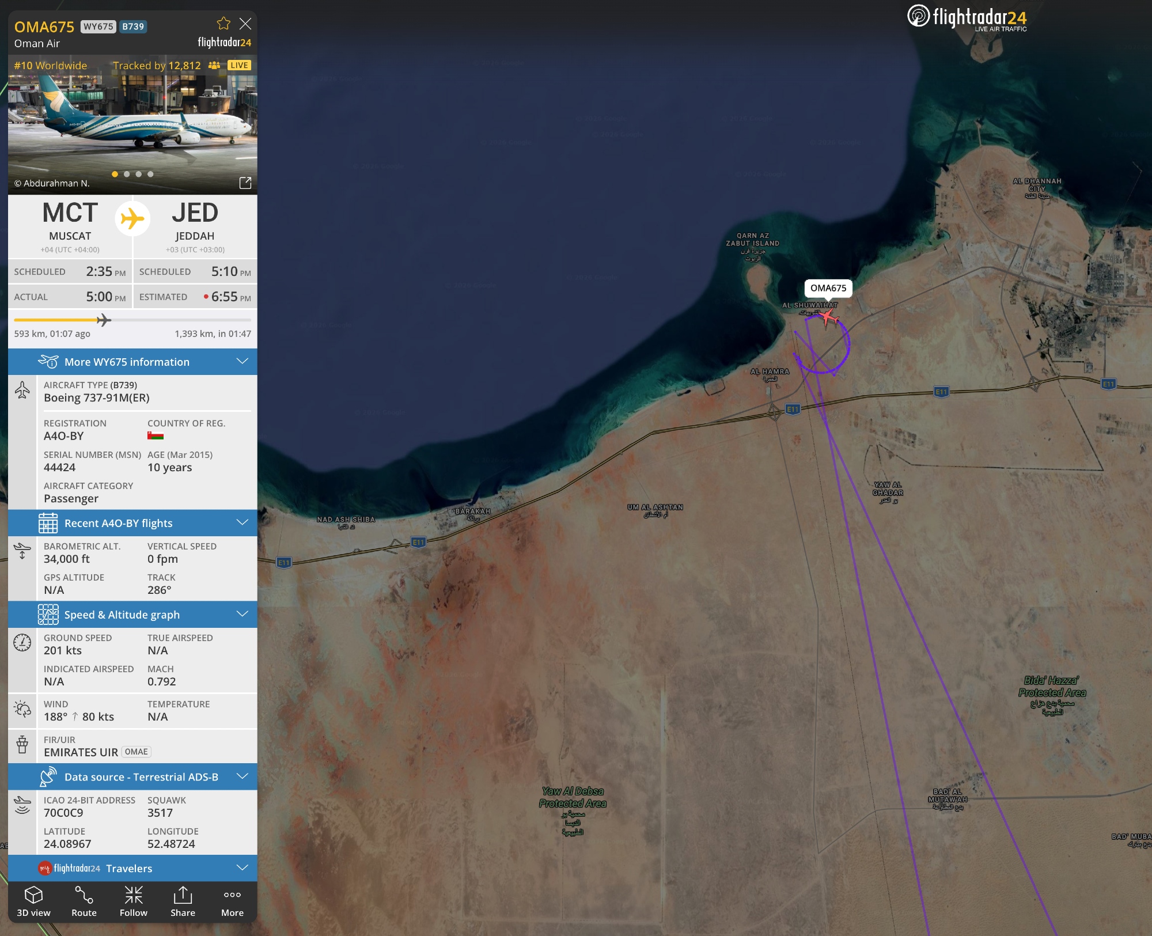This screenshot has height=936, width=1152.
Task: Select the third photo carousel dot
Action: coord(139,174)
